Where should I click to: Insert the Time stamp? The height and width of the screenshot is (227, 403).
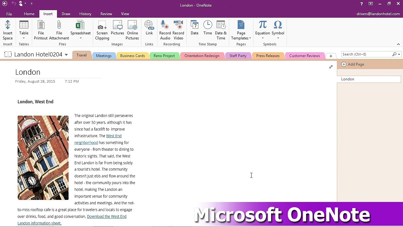(x=207, y=27)
